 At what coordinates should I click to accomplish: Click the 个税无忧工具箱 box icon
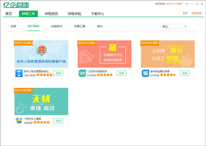[x=19, y=120]
